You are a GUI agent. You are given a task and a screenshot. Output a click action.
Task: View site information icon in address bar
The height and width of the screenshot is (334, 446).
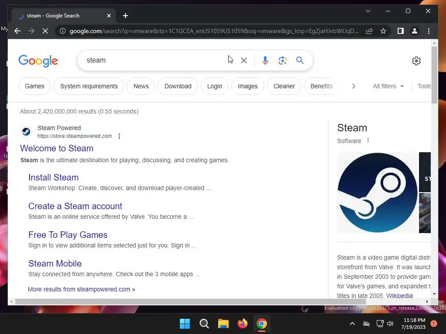(63, 31)
